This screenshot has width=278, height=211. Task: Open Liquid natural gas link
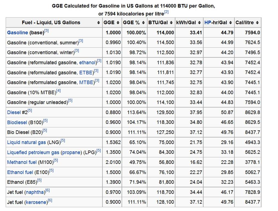pos(26,142)
